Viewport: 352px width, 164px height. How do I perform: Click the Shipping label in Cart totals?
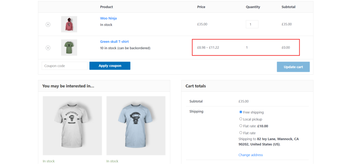pos(196,111)
